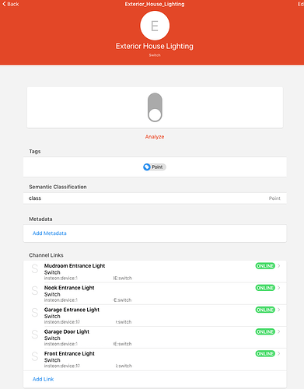Click the Analyze link

click(155, 137)
